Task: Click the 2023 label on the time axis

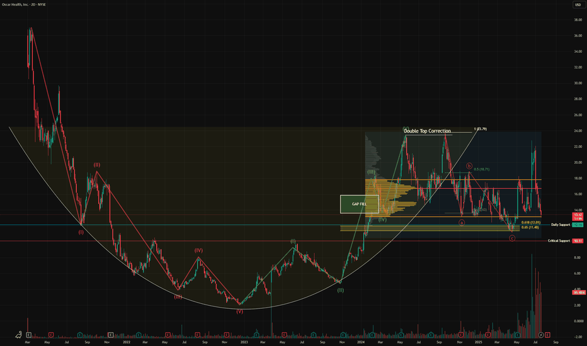Action: (x=244, y=342)
